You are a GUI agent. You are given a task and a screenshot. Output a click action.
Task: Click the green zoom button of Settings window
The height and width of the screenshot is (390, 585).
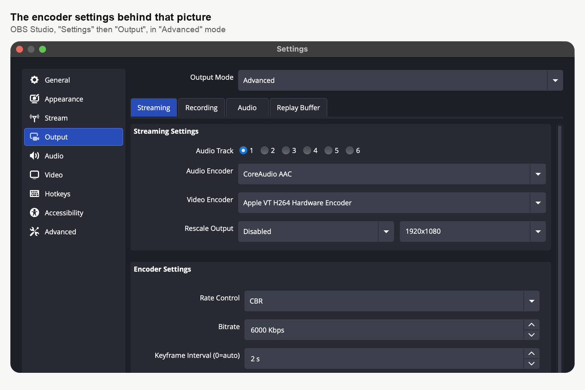[43, 49]
